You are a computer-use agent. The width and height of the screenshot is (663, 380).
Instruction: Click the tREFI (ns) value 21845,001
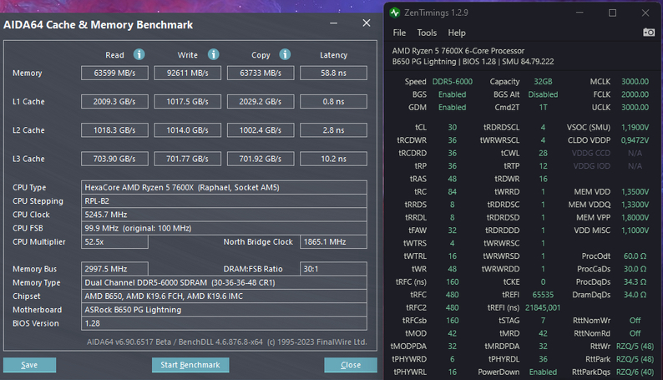(543, 307)
